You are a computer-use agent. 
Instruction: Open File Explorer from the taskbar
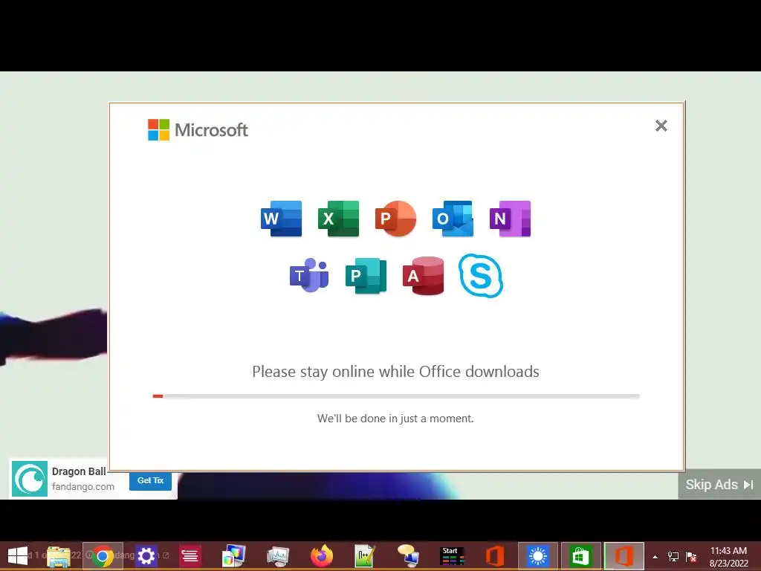pyautogui.click(x=59, y=556)
